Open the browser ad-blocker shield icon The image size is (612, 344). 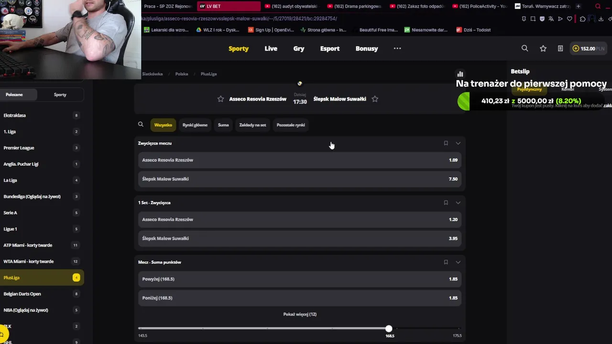[x=542, y=19]
